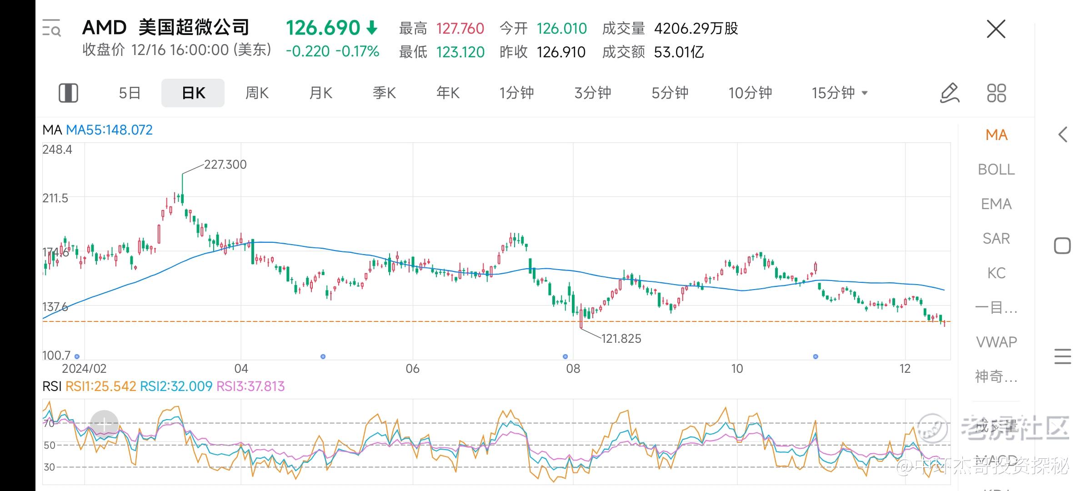Click the blue event dot near 08

coord(565,356)
